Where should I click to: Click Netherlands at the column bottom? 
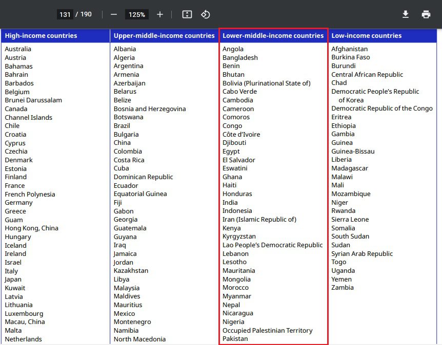[24, 339]
